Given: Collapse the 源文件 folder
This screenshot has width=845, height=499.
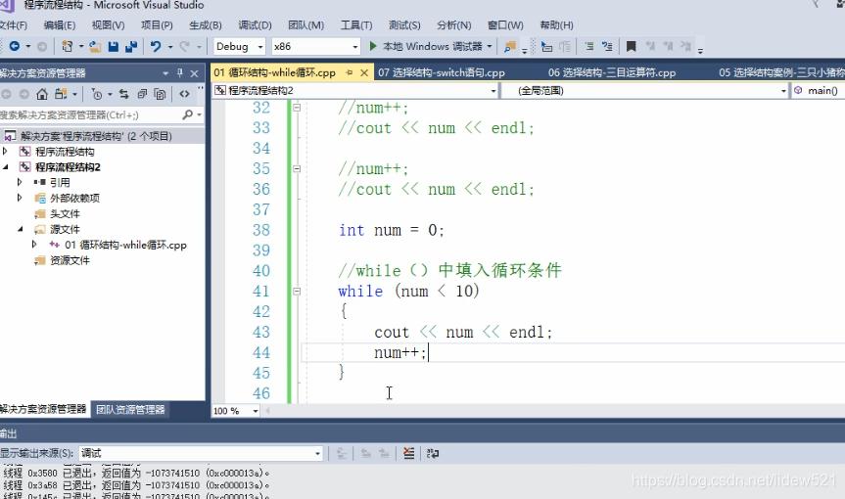Looking at the screenshot, I should 20,229.
